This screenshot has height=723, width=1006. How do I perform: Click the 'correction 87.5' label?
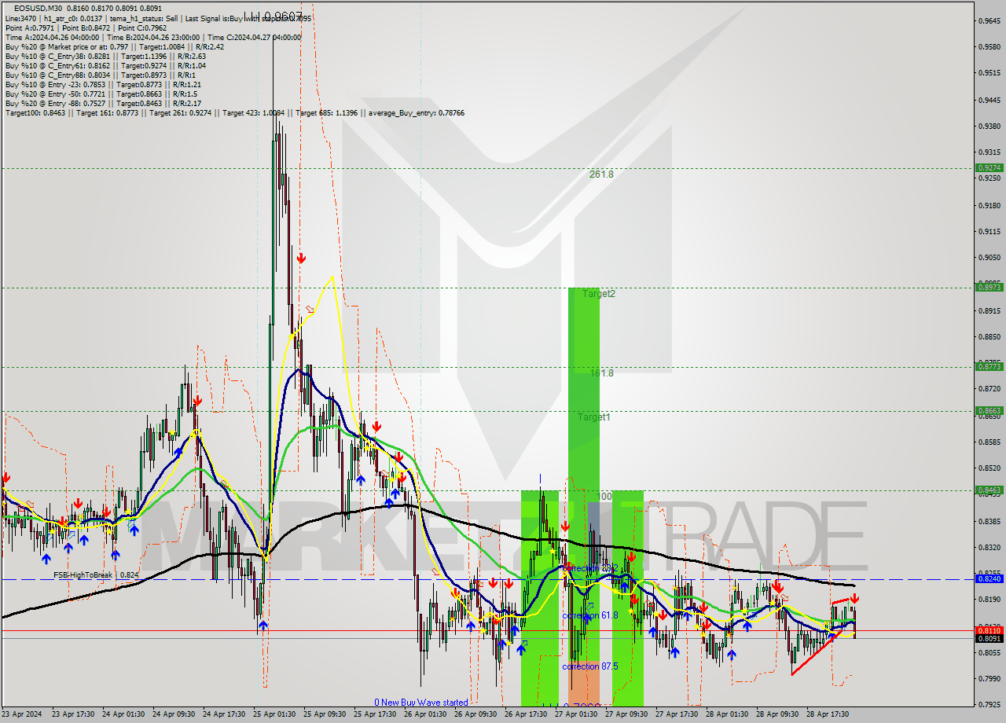[x=590, y=666]
